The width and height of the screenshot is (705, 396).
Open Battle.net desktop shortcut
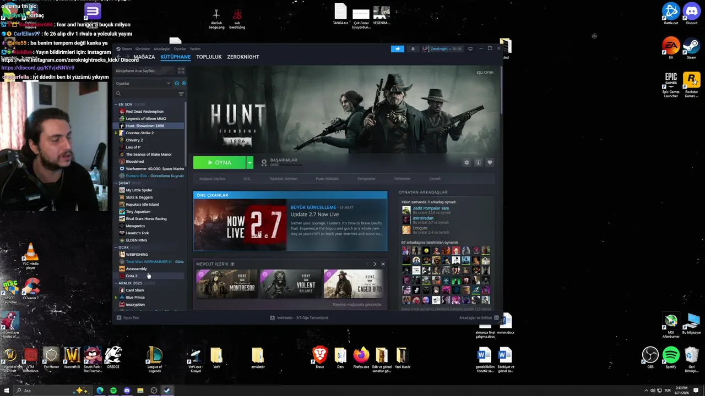(x=671, y=14)
